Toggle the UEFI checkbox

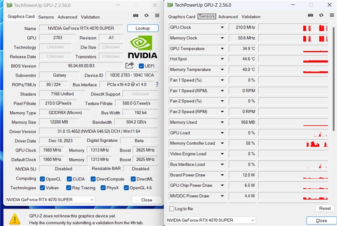pyautogui.click(x=141, y=66)
